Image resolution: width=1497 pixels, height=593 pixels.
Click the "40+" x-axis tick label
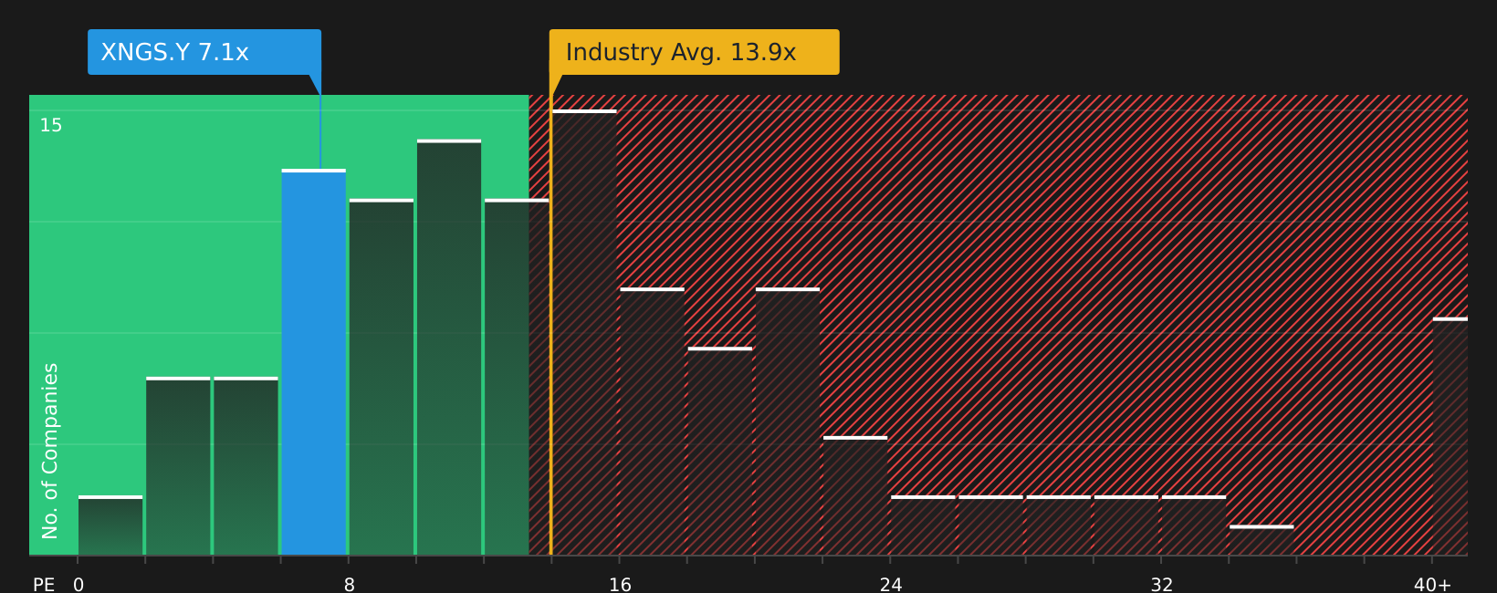(x=1432, y=585)
